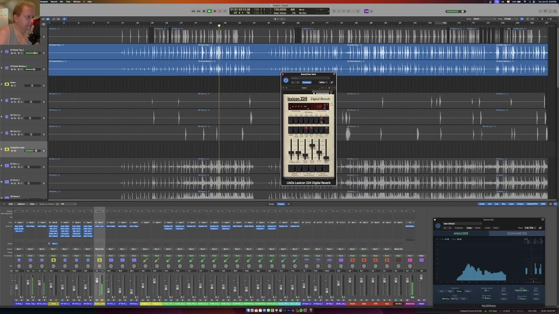Screen dimensions: 559x314
Task: Click the date and time in macOS menu bar
Action: (548, 1)
